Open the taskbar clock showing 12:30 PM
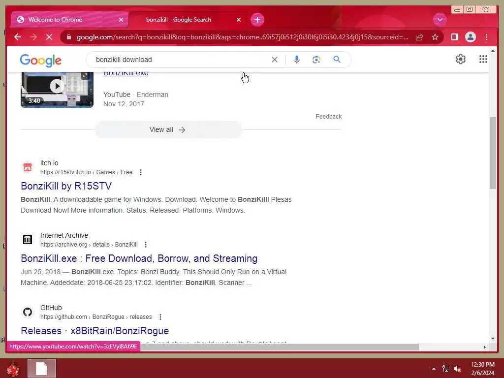Screen dimensions: 504x378 click(482, 369)
